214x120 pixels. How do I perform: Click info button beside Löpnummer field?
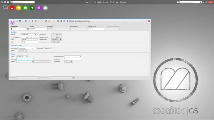28,29
